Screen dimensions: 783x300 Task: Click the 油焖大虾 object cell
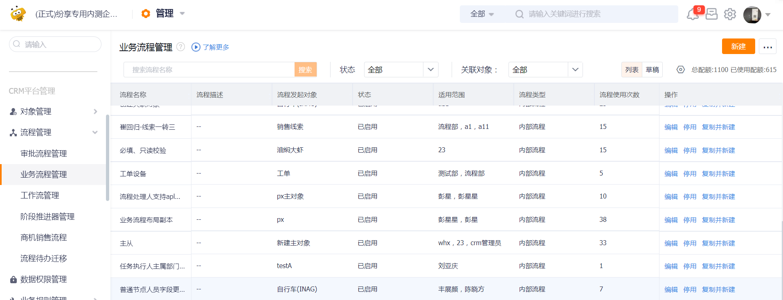(x=290, y=150)
